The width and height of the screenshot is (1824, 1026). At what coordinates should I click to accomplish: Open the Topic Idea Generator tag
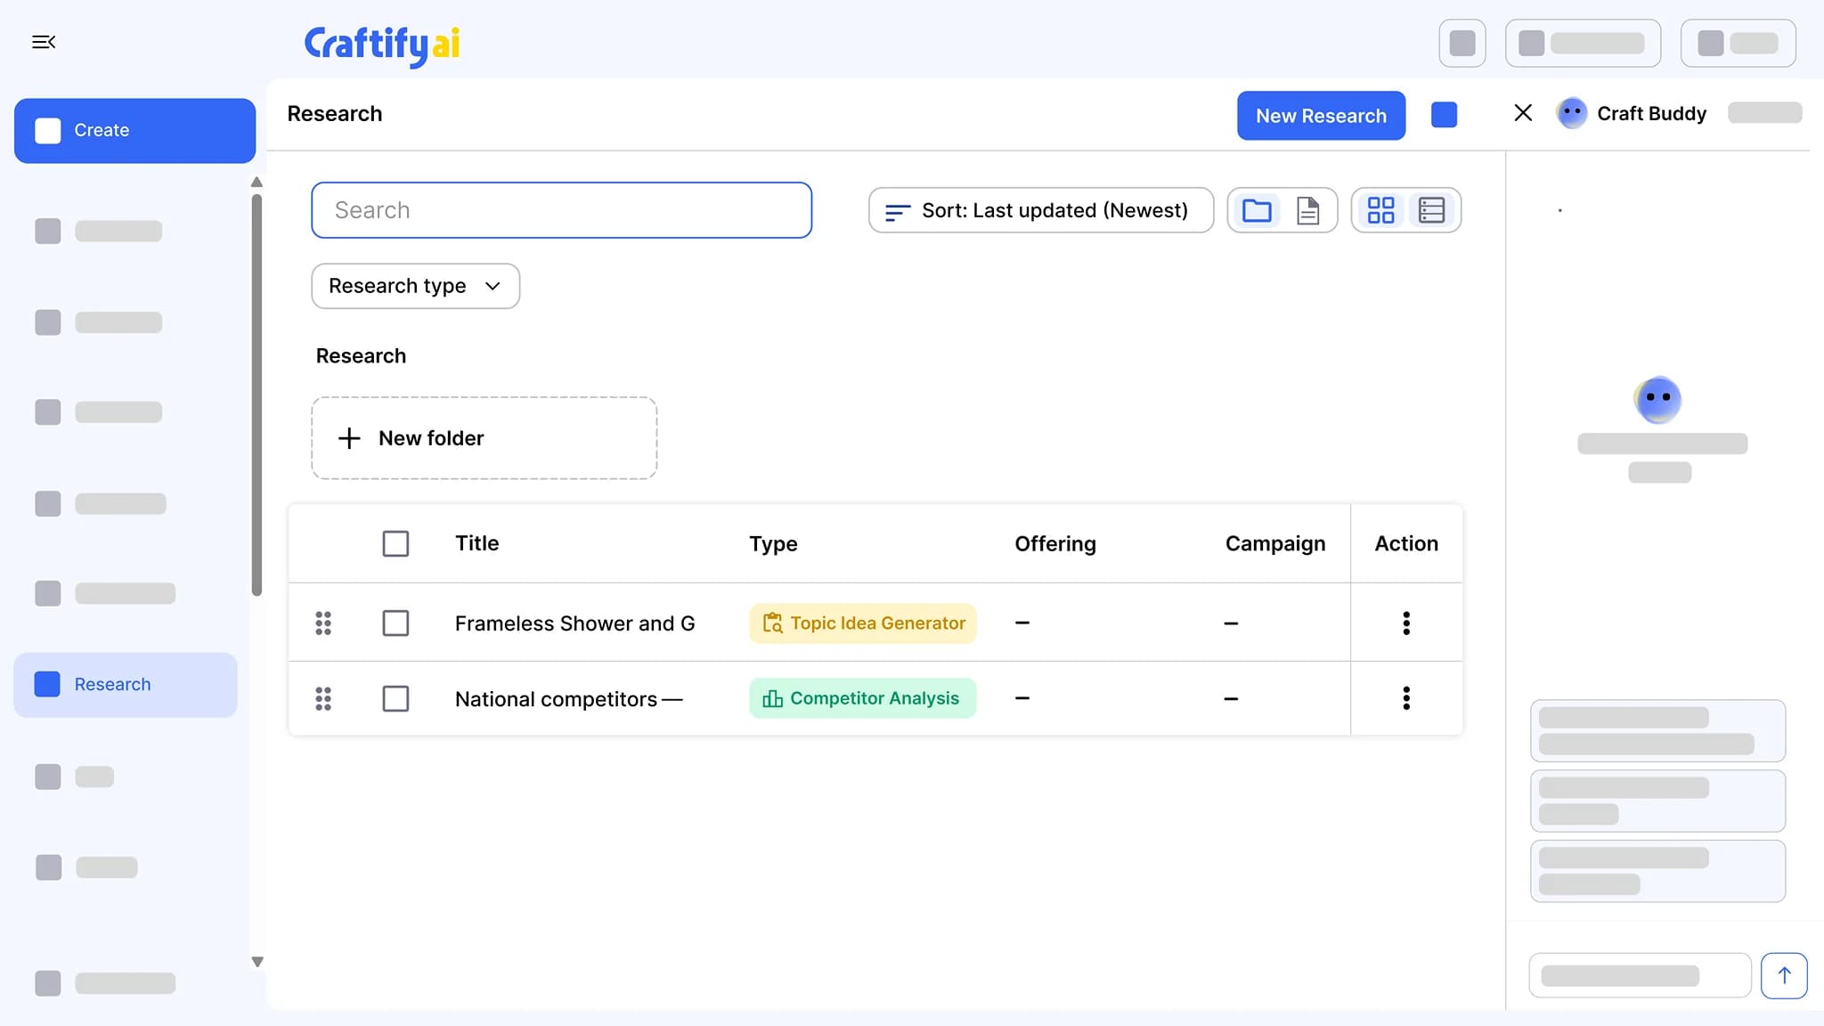(862, 623)
